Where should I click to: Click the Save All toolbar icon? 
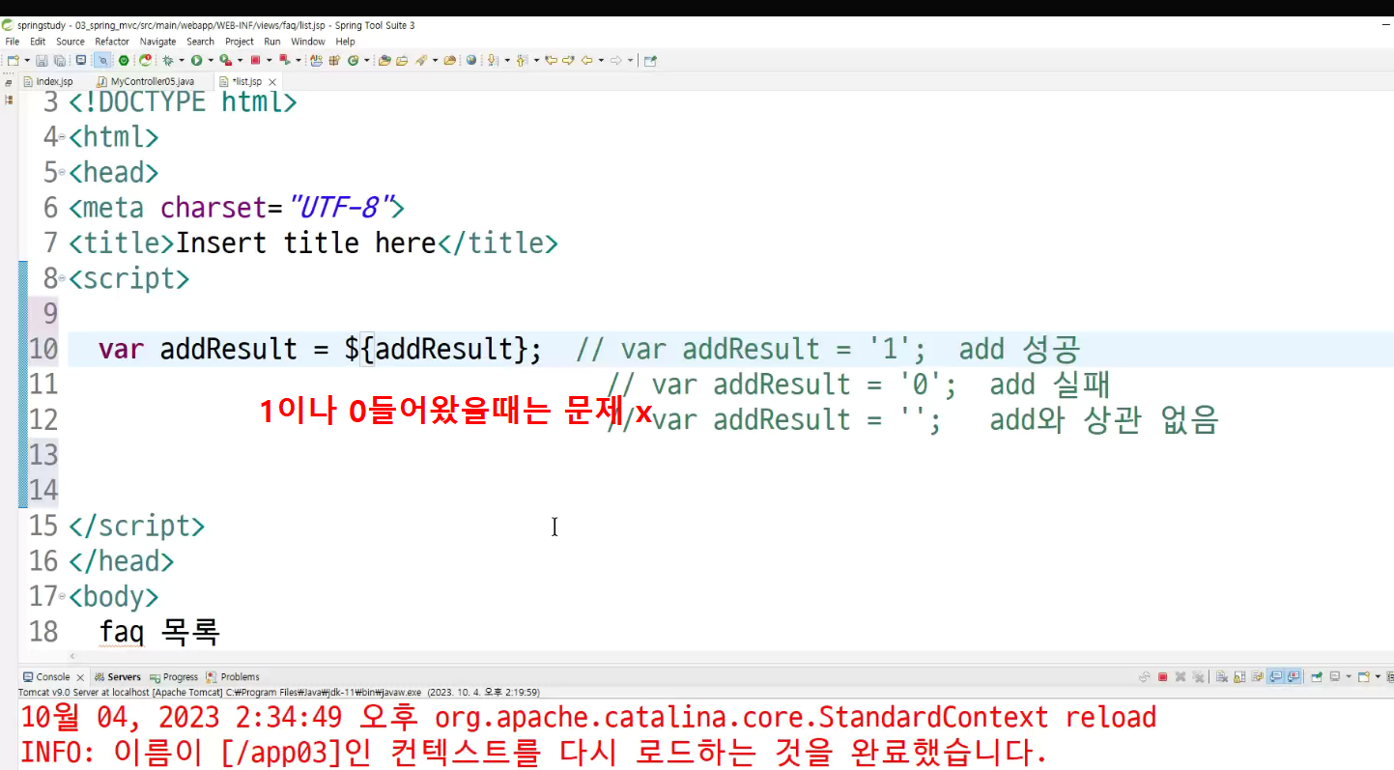(60, 60)
